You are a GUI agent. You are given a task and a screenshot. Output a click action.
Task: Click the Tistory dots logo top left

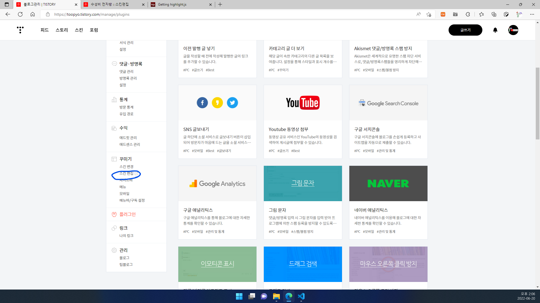[x=20, y=30]
